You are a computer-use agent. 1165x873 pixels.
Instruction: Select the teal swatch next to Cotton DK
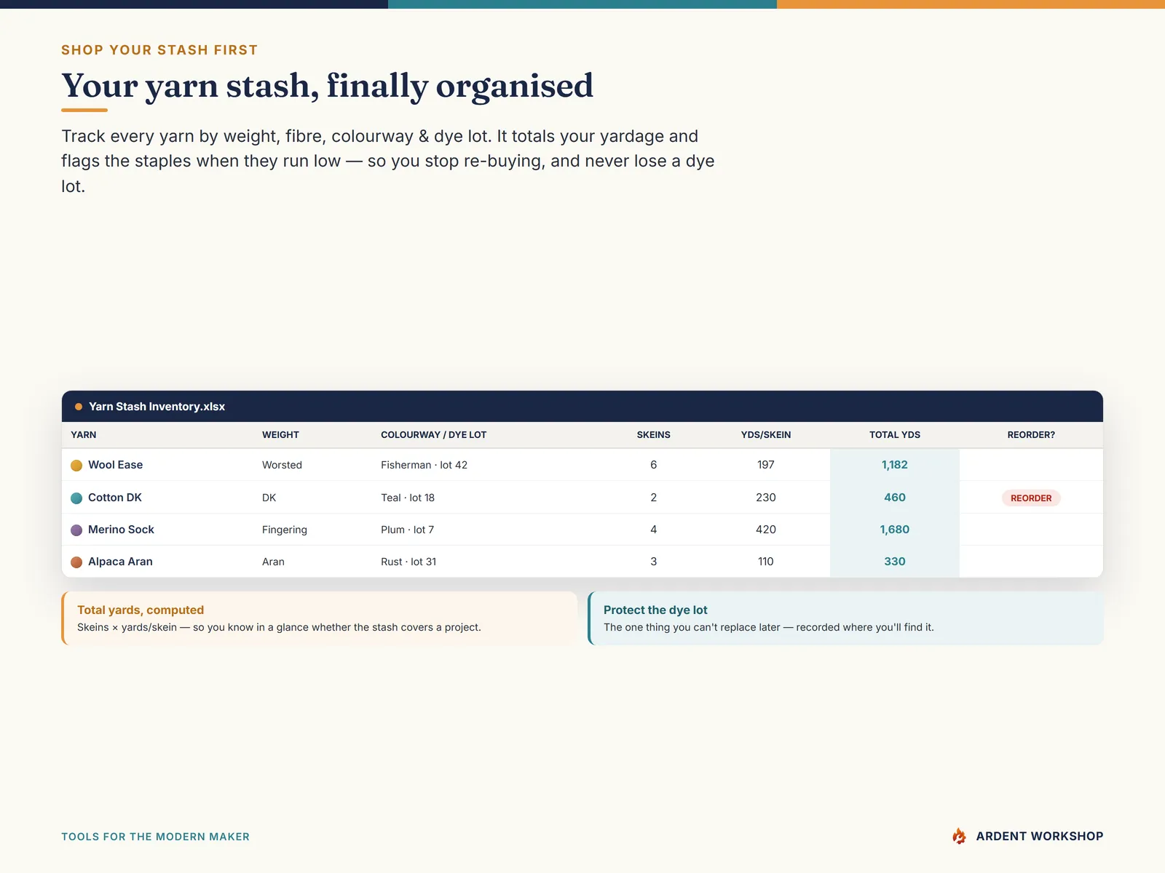(x=76, y=498)
